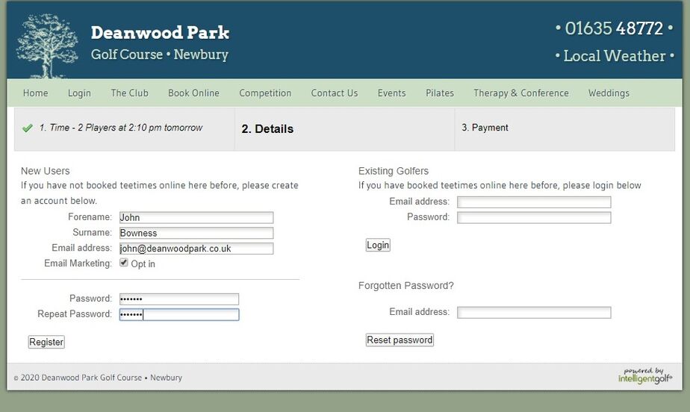Focus the Forename field containing John
This screenshot has width=690, height=412.
click(196, 218)
